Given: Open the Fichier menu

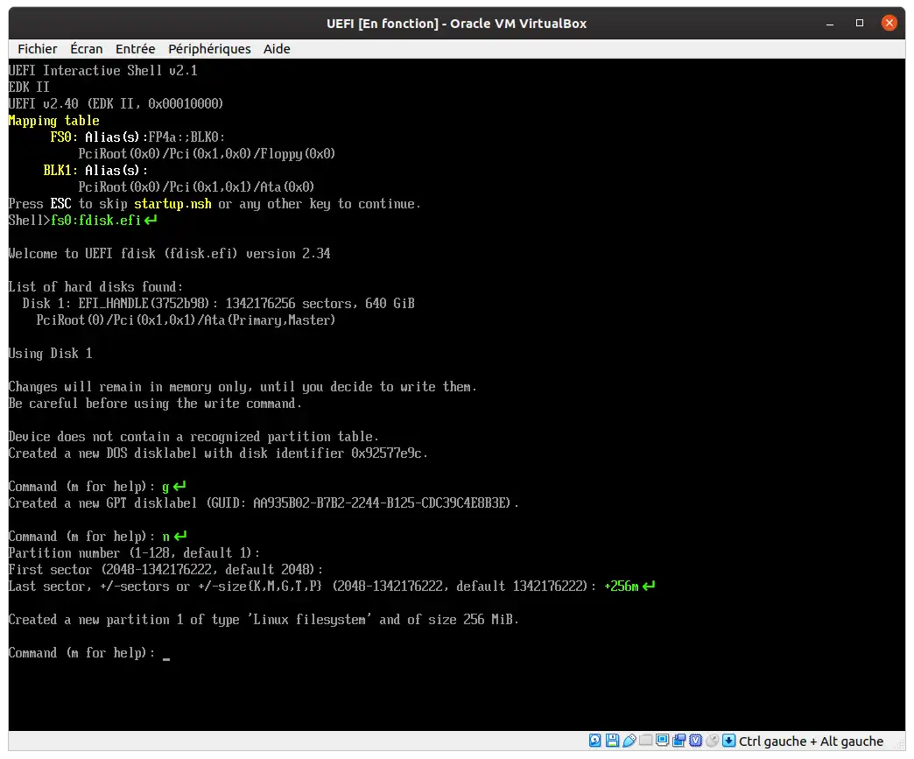Looking at the screenshot, I should click(38, 49).
